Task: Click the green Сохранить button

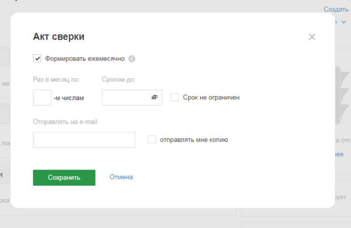Action: pyautogui.click(x=64, y=178)
